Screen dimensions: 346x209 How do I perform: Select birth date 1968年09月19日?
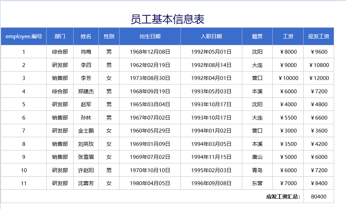[x=150, y=92]
